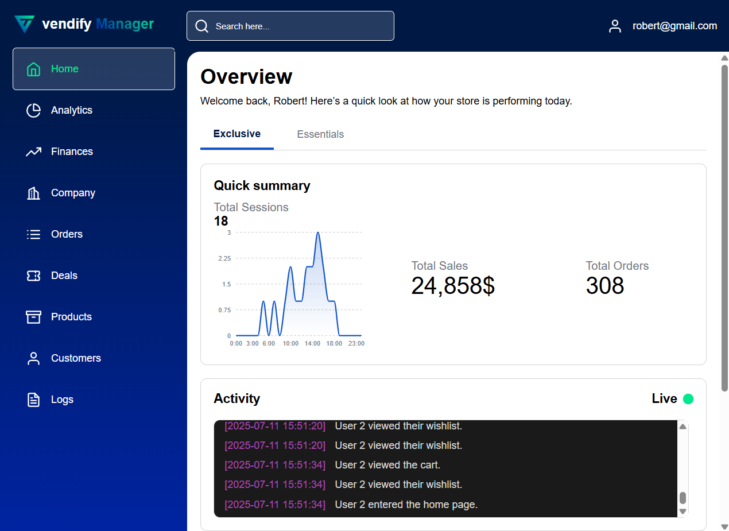
Task: Open the Home menu item
Action: click(x=94, y=69)
